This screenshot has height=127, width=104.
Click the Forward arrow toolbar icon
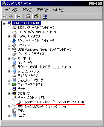[x=11, y=16]
